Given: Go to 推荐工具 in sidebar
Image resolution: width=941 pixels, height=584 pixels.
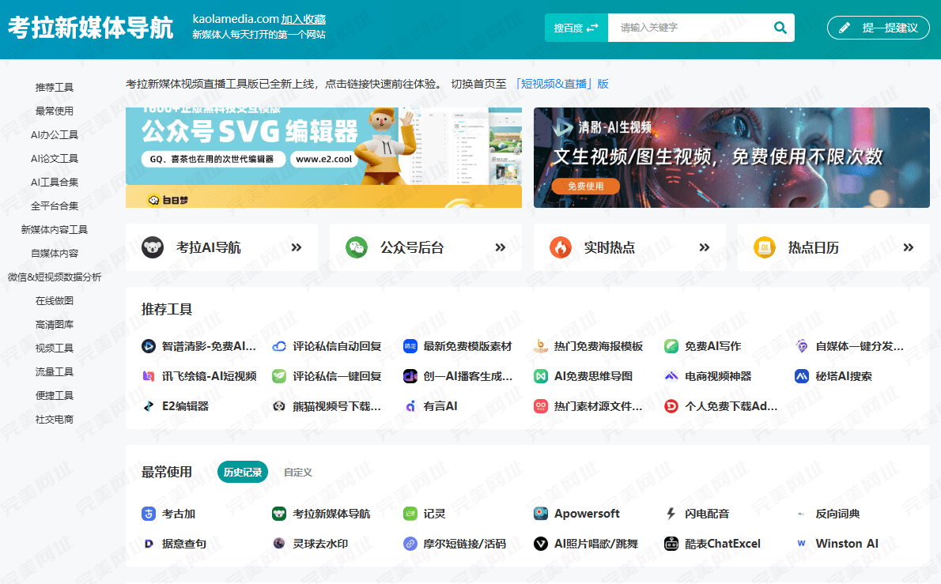Looking at the screenshot, I should click(54, 87).
